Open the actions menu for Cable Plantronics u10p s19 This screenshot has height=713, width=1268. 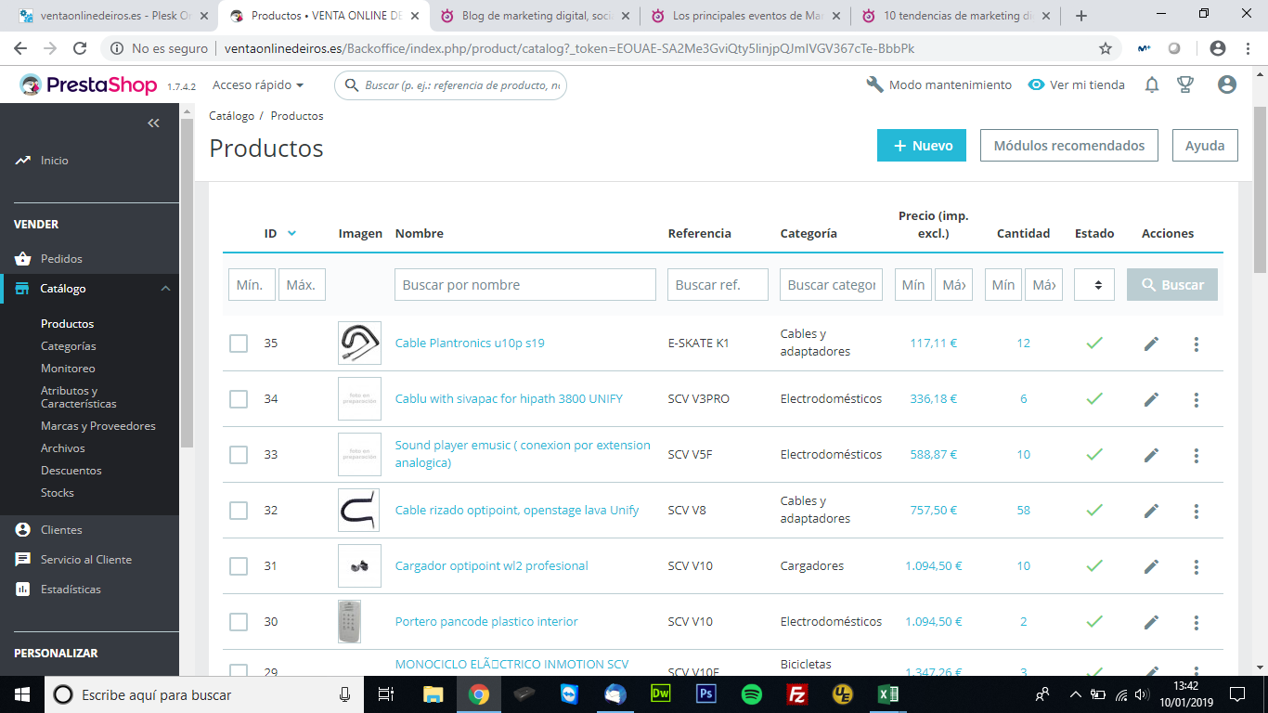point(1197,344)
